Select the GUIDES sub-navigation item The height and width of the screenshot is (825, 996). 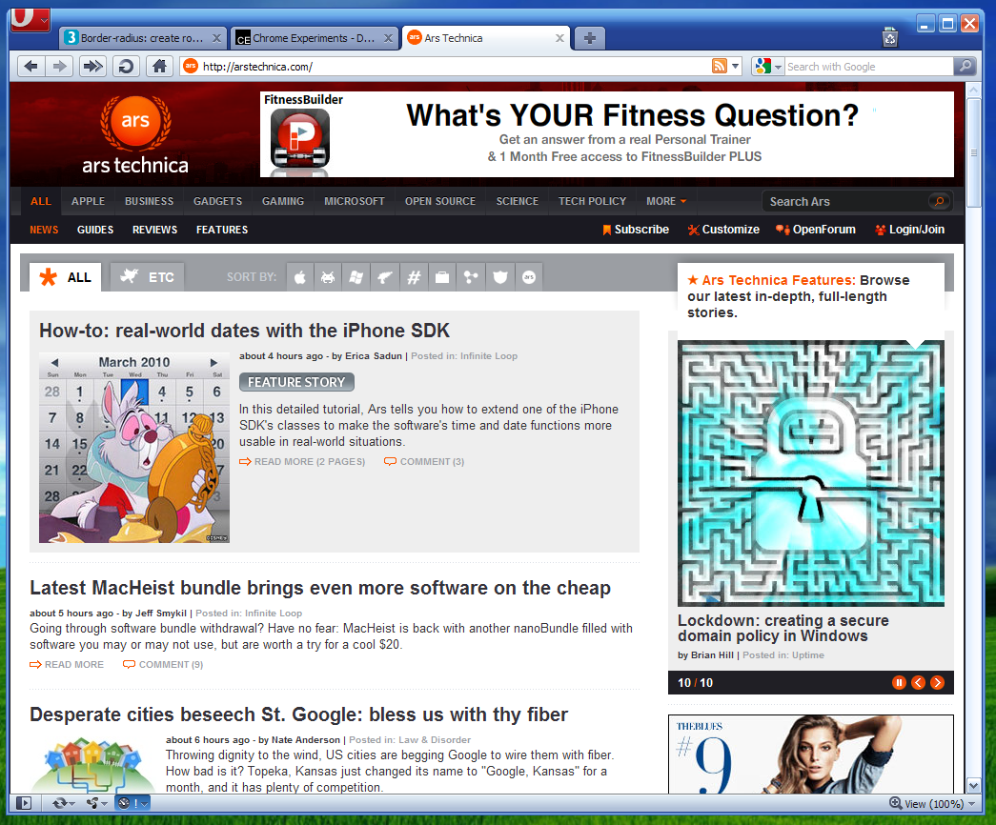(95, 230)
